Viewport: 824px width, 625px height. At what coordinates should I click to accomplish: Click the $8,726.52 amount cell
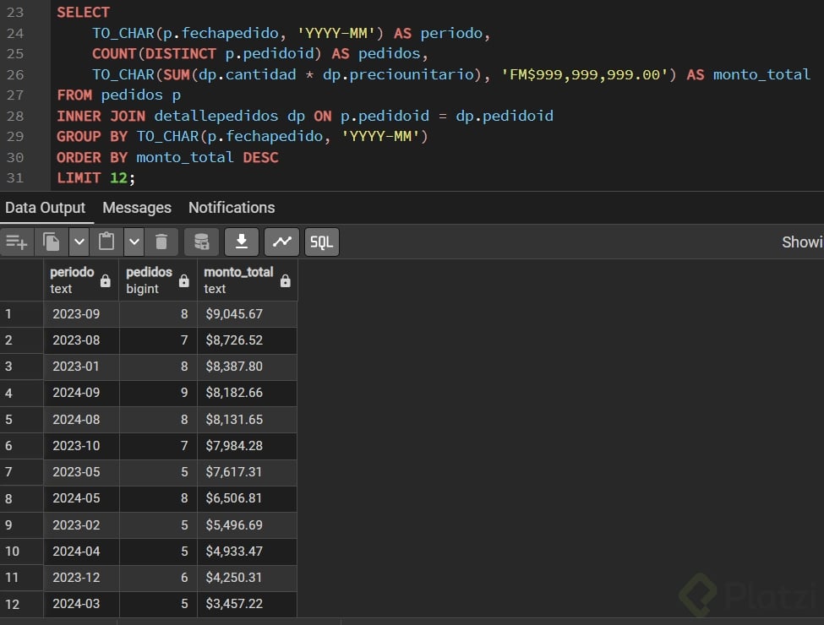tap(247, 340)
